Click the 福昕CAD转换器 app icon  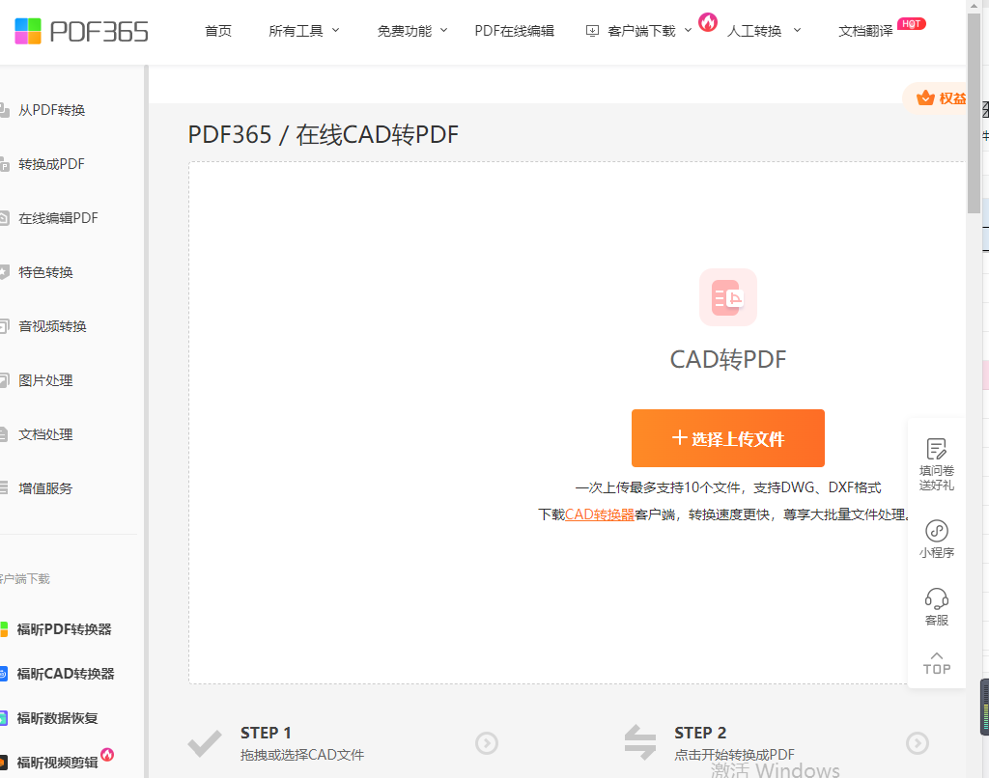point(4,674)
